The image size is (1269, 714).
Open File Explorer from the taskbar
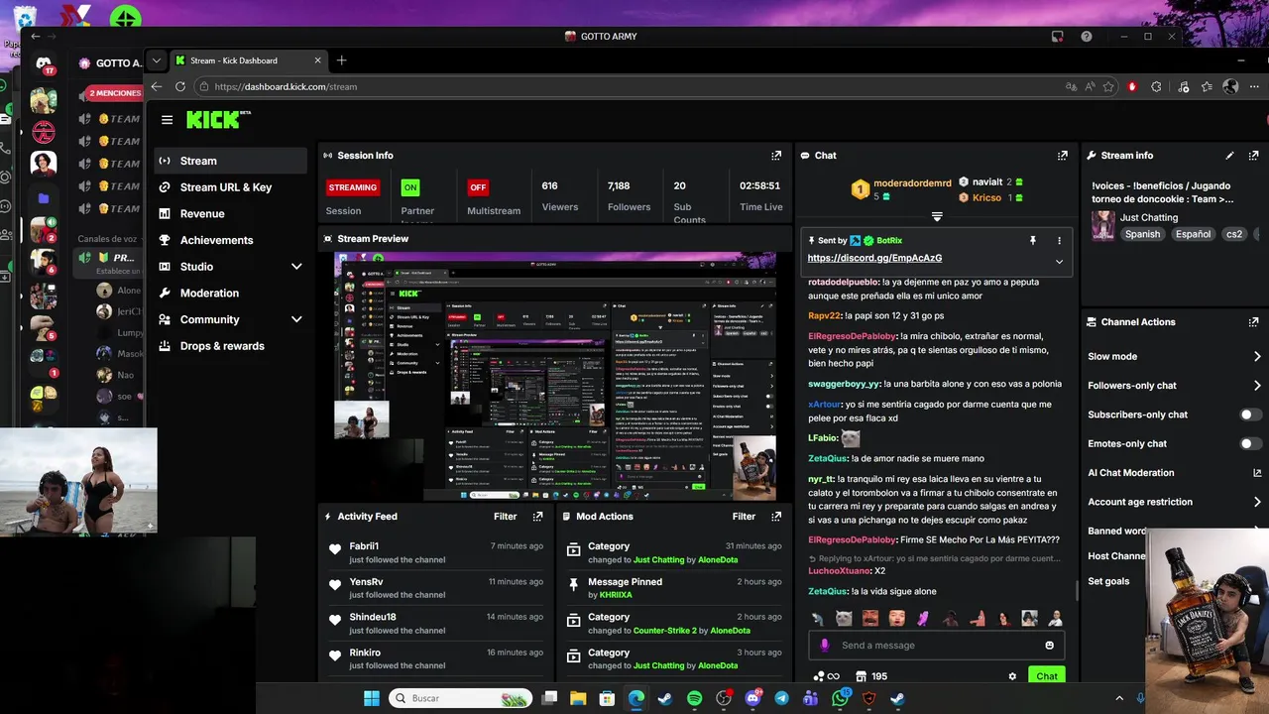click(577, 698)
